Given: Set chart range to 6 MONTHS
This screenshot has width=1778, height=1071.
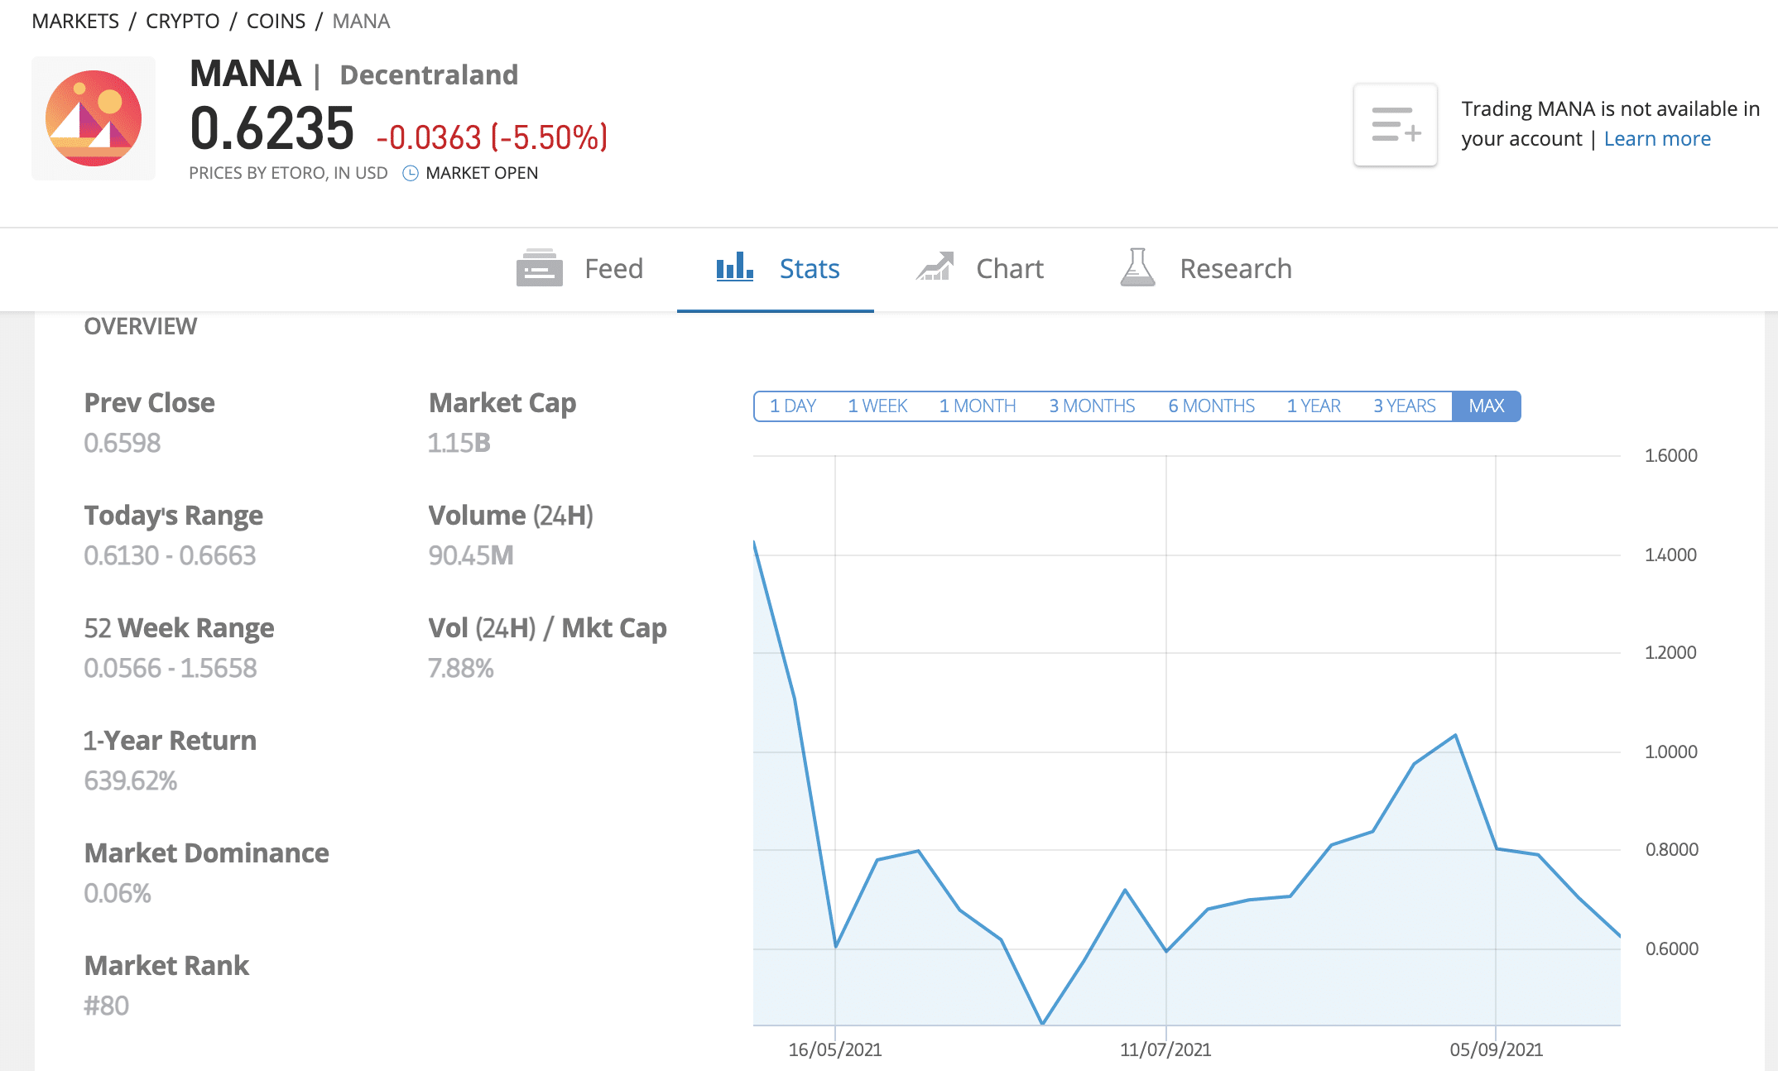Looking at the screenshot, I should [x=1211, y=406].
